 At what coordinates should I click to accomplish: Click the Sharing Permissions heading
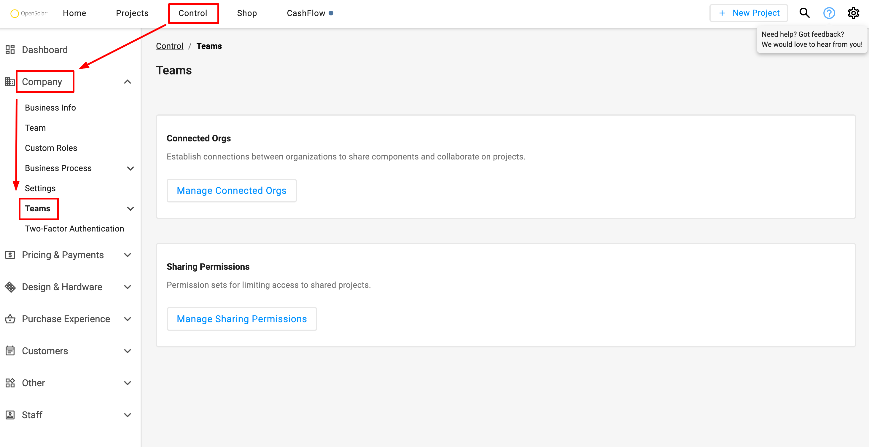(x=208, y=267)
